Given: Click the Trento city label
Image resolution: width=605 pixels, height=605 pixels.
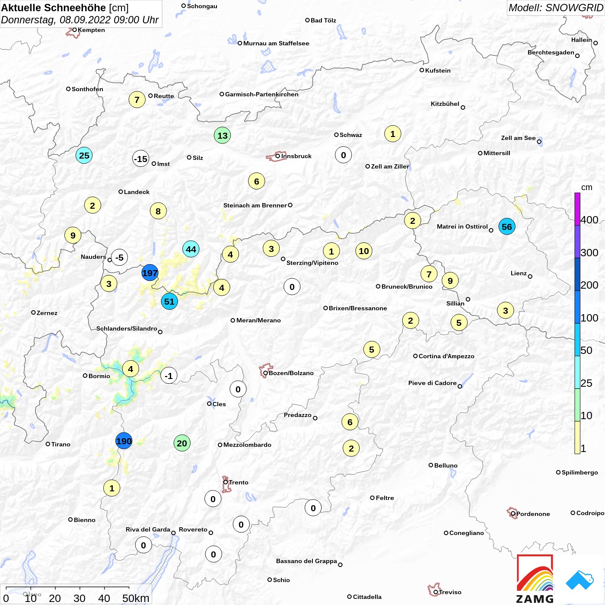Looking at the screenshot, I should pyautogui.click(x=239, y=482).
